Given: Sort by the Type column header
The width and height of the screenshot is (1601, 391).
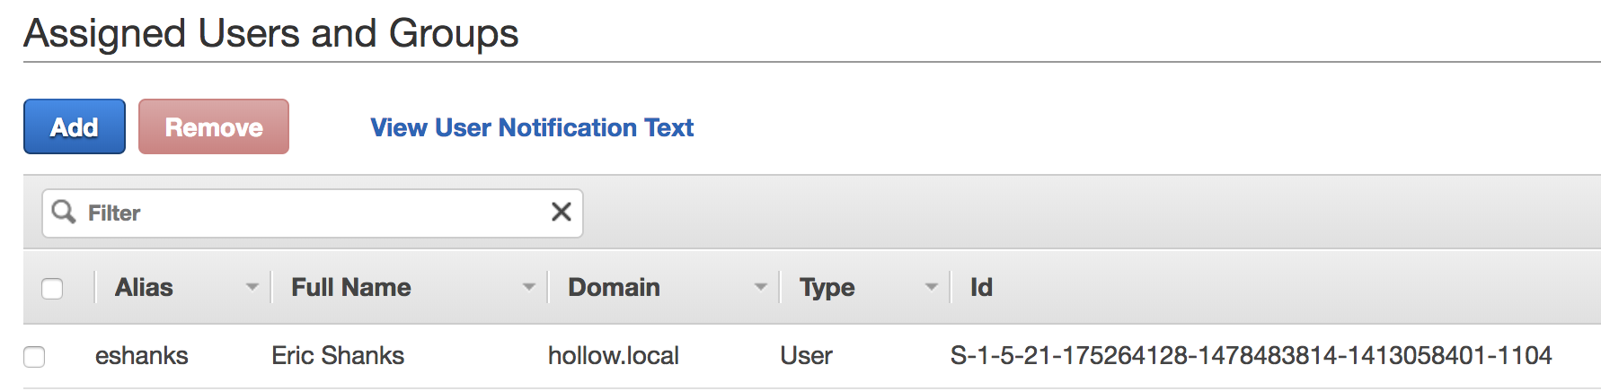Looking at the screenshot, I should (827, 287).
